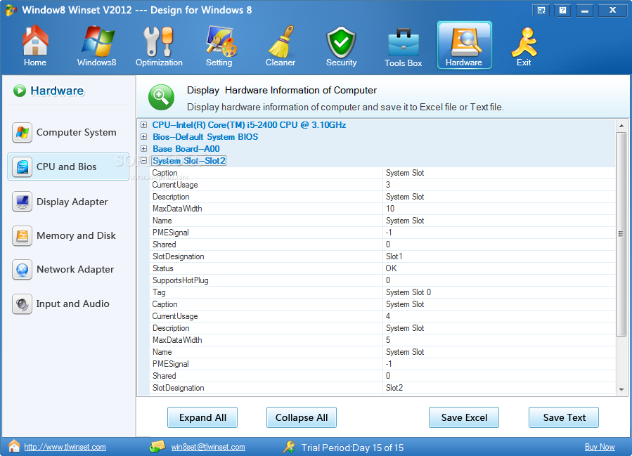Save hardware info with Save Excel
The image size is (632, 456).
click(x=464, y=417)
